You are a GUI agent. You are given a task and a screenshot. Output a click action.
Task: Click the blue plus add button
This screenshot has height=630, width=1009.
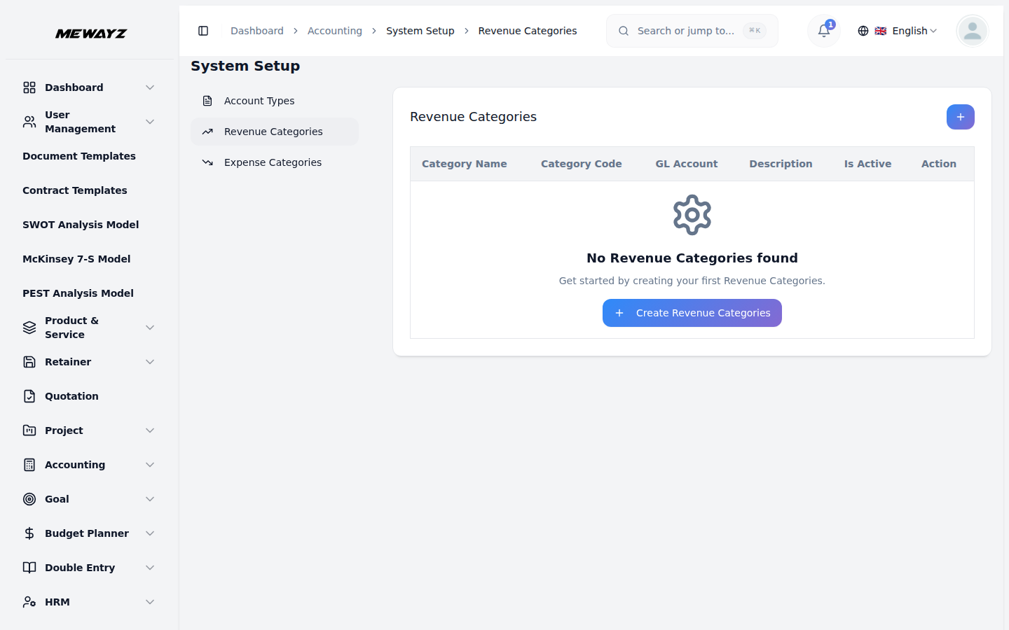pyautogui.click(x=960, y=117)
